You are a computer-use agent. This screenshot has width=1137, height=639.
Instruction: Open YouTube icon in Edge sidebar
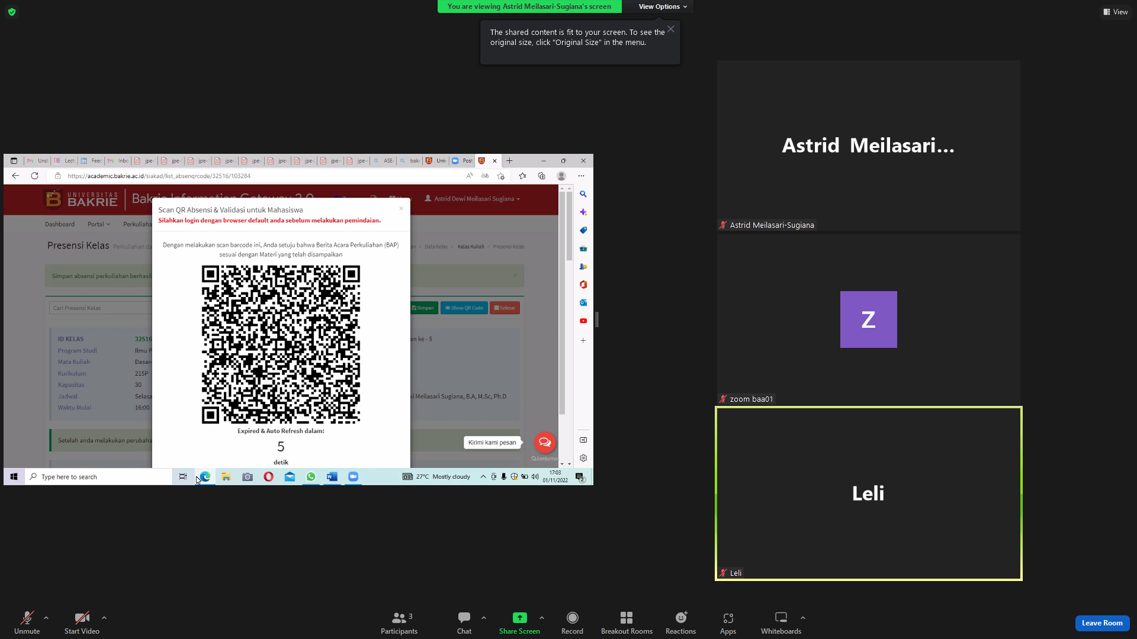click(x=583, y=321)
